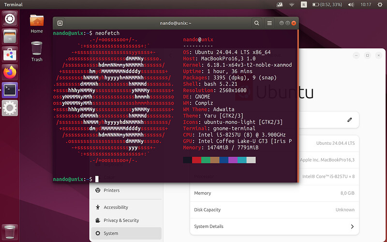
Task: Click the 'Unknown' disk capacity value
Action: [345, 210]
